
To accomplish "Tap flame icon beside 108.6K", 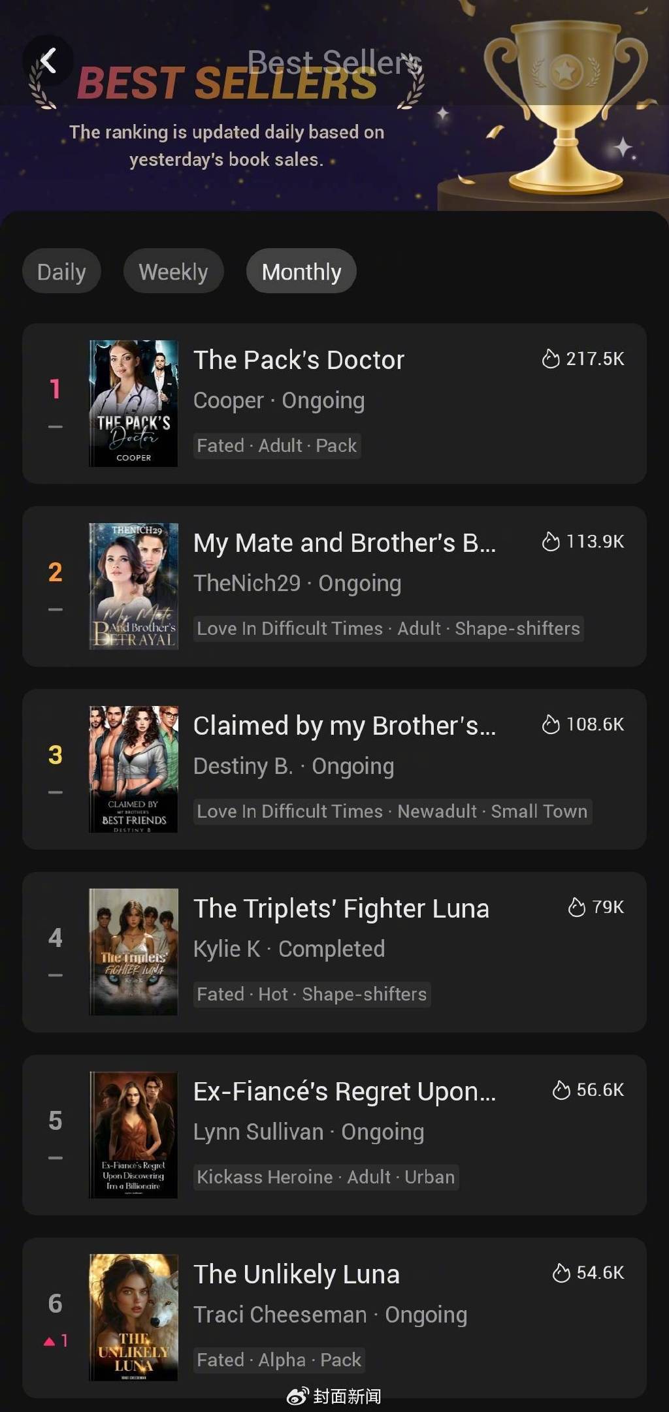I will pyautogui.click(x=551, y=724).
